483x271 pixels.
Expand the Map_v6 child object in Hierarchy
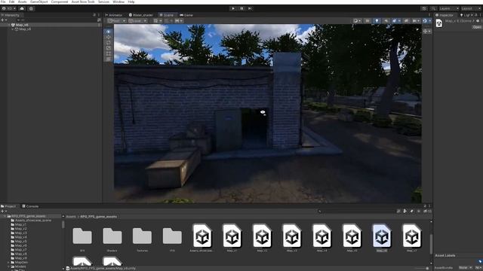13,29
